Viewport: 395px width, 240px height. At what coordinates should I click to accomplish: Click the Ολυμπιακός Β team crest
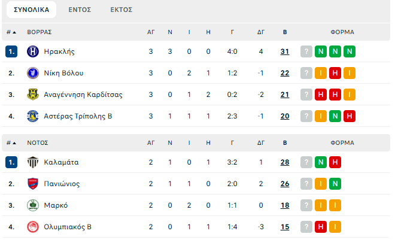(33, 227)
